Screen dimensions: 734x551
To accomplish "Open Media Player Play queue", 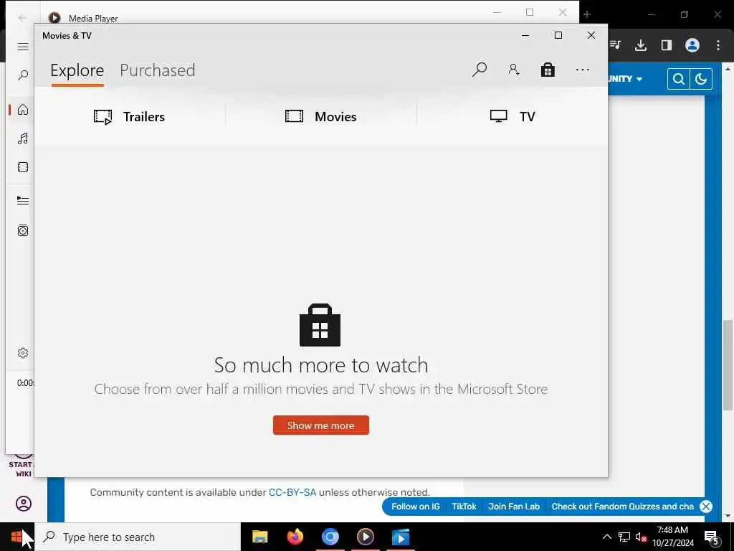I will point(22,201).
